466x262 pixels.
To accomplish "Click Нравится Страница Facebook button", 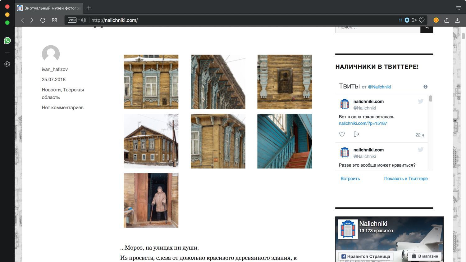I will coord(366,256).
